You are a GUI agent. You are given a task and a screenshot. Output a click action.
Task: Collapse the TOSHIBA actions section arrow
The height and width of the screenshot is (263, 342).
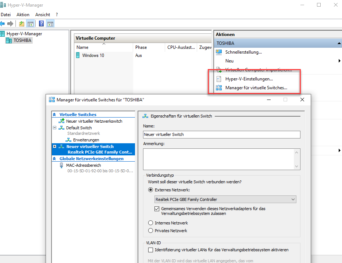[x=339, y=43]
